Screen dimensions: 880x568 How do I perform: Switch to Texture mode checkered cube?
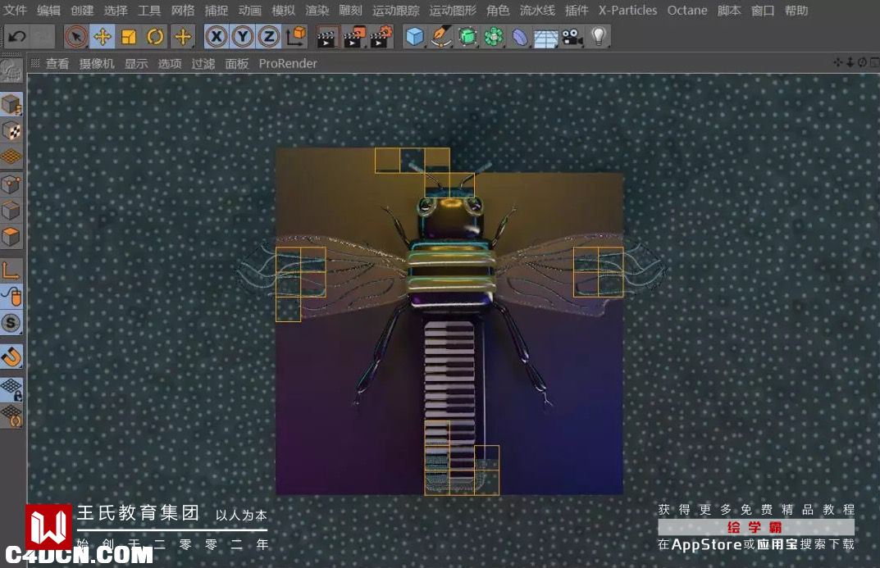pyautogui.click(x=11, y=130)
